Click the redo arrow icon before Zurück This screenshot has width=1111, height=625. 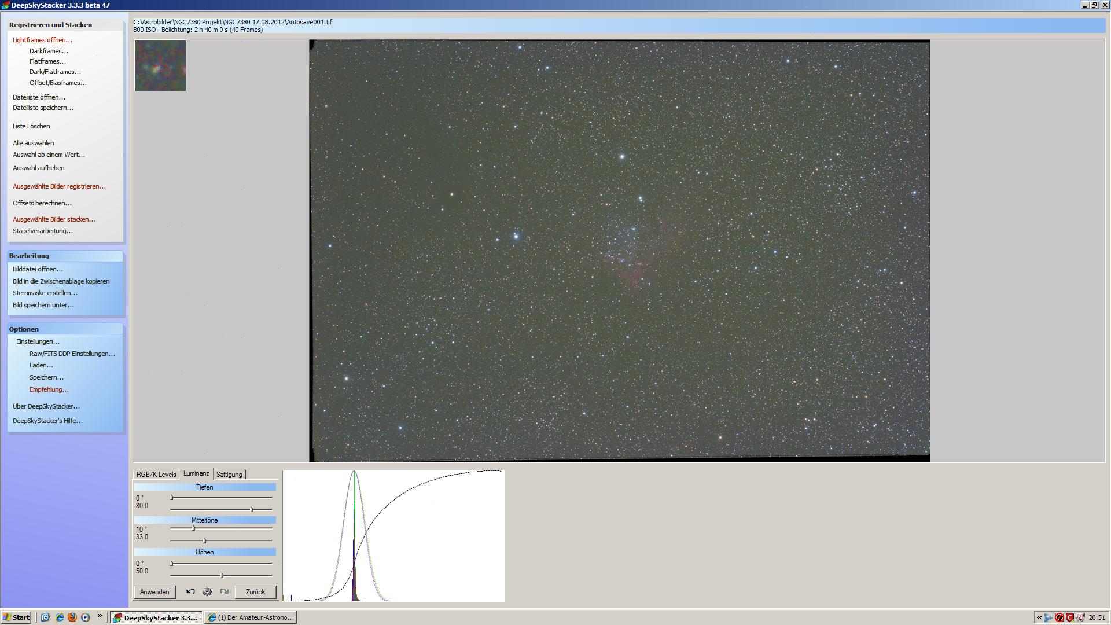pos(224,591)
